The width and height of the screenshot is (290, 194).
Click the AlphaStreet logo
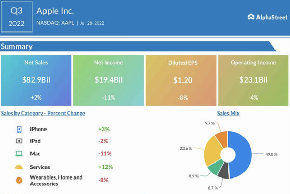[267, 17]
